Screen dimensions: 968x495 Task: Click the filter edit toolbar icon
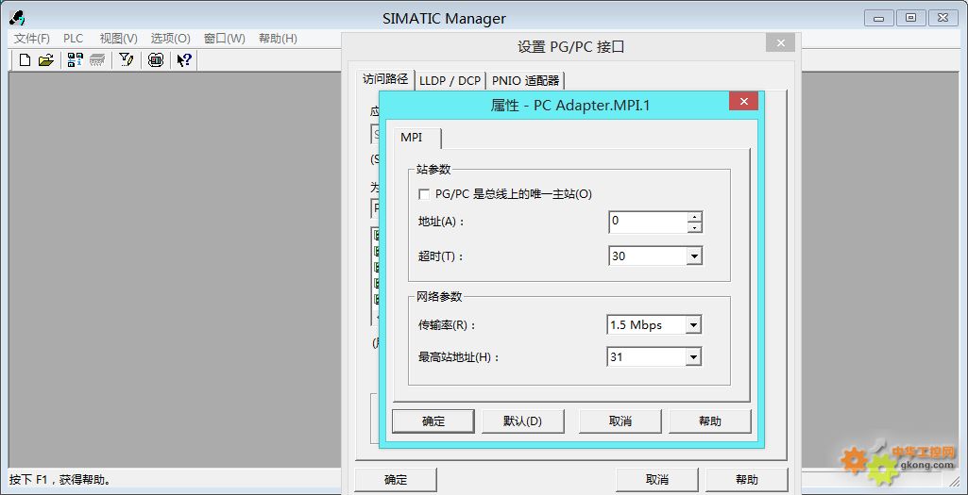[126, 59]
